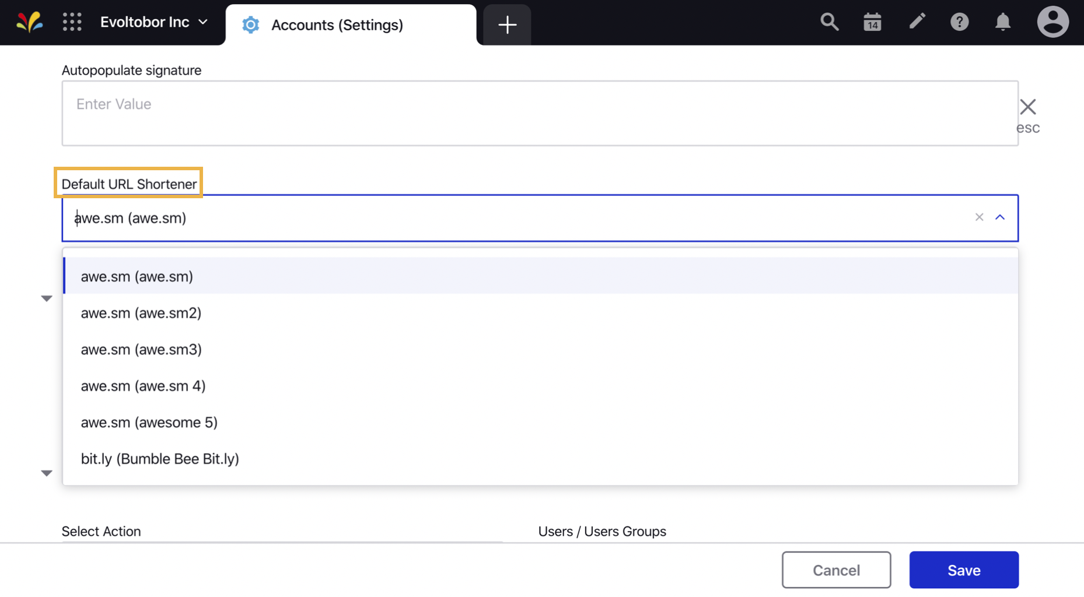This screenshot has height=597, width=1084.
Task: Open the search icon in top bar
Action: 829,22
